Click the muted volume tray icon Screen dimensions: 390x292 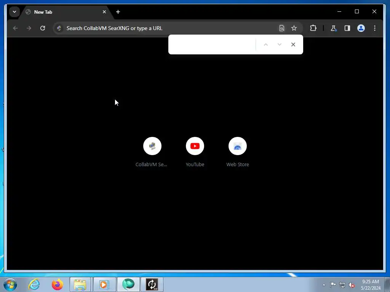(352, 285)
